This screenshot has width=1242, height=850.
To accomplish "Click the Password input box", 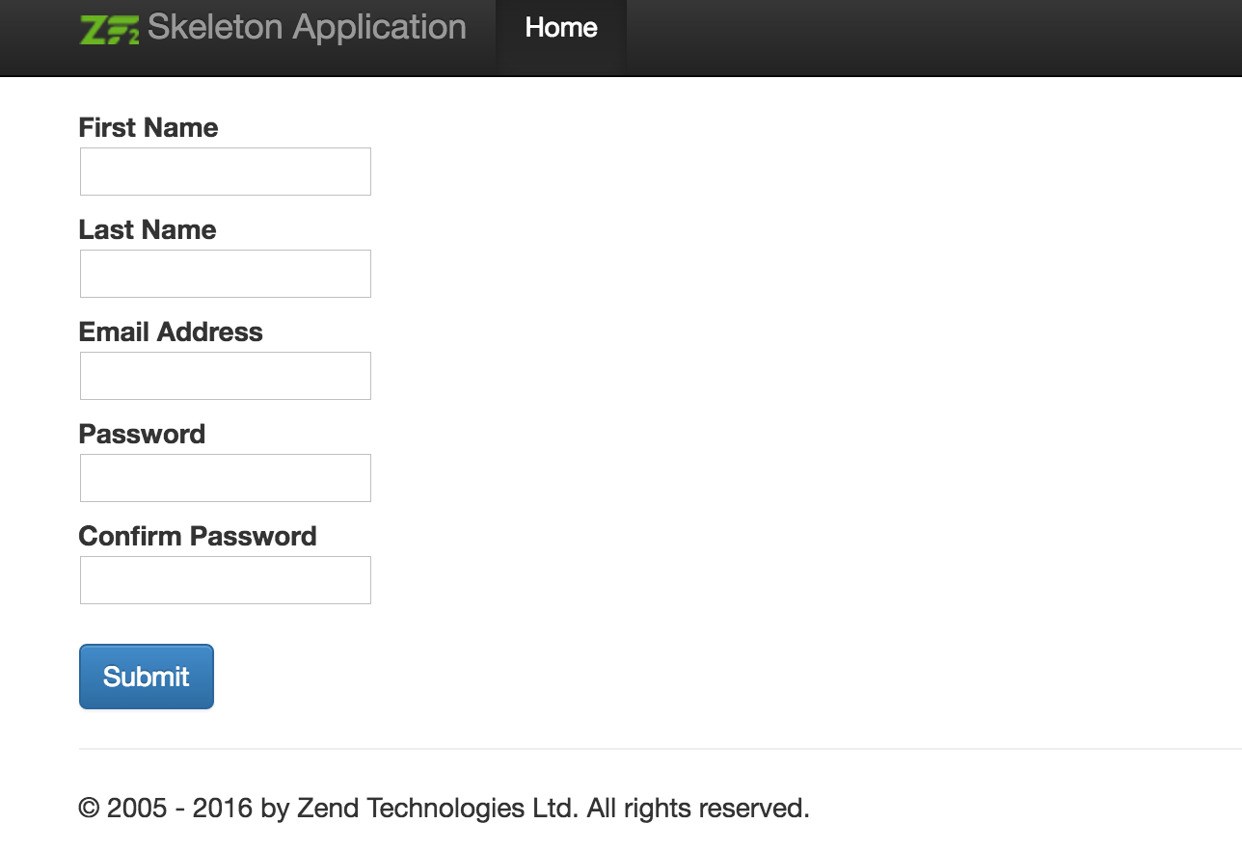I will (225, 477).
